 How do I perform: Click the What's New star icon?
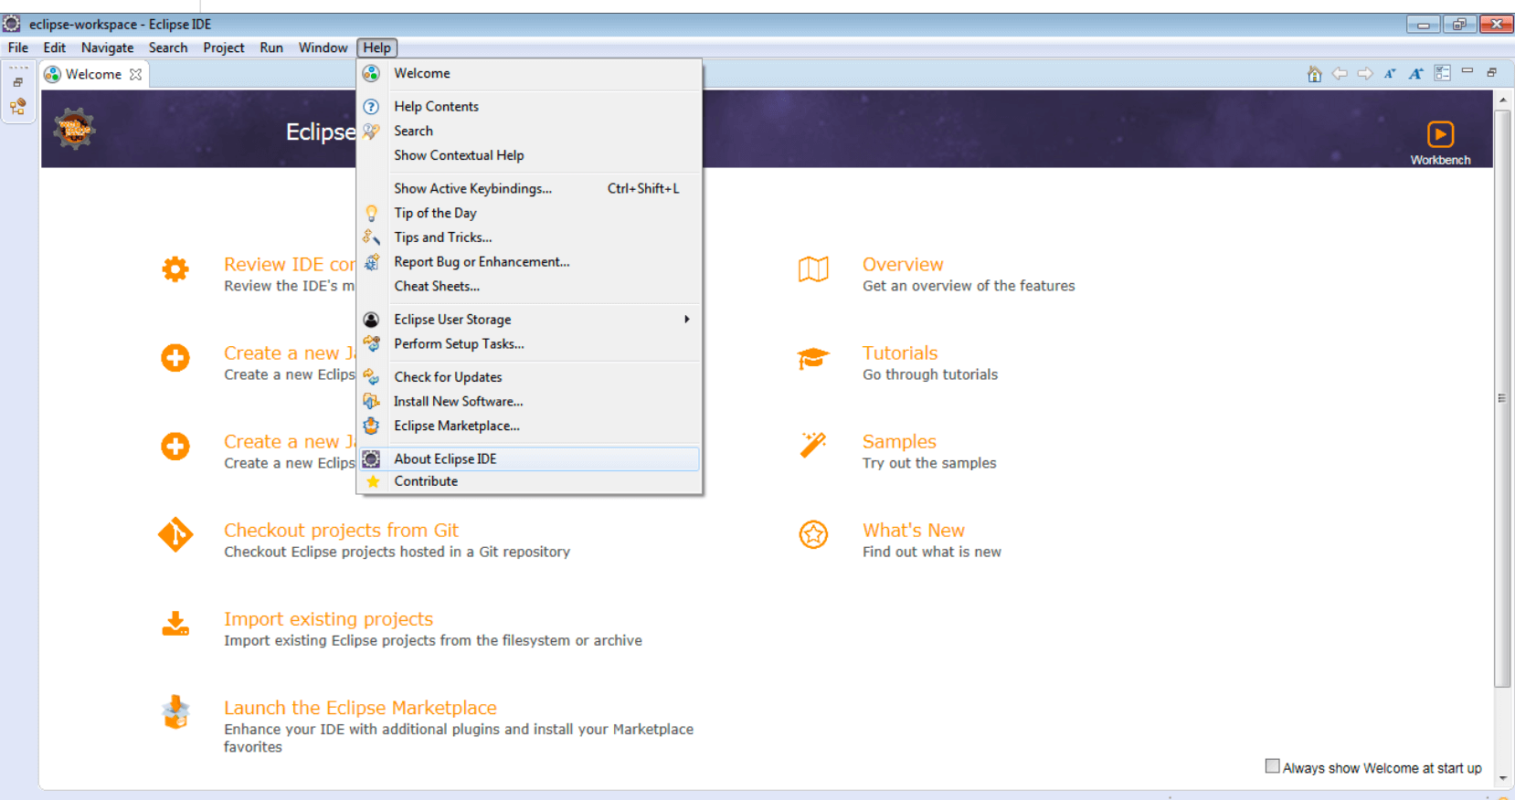tap(813, 534)
